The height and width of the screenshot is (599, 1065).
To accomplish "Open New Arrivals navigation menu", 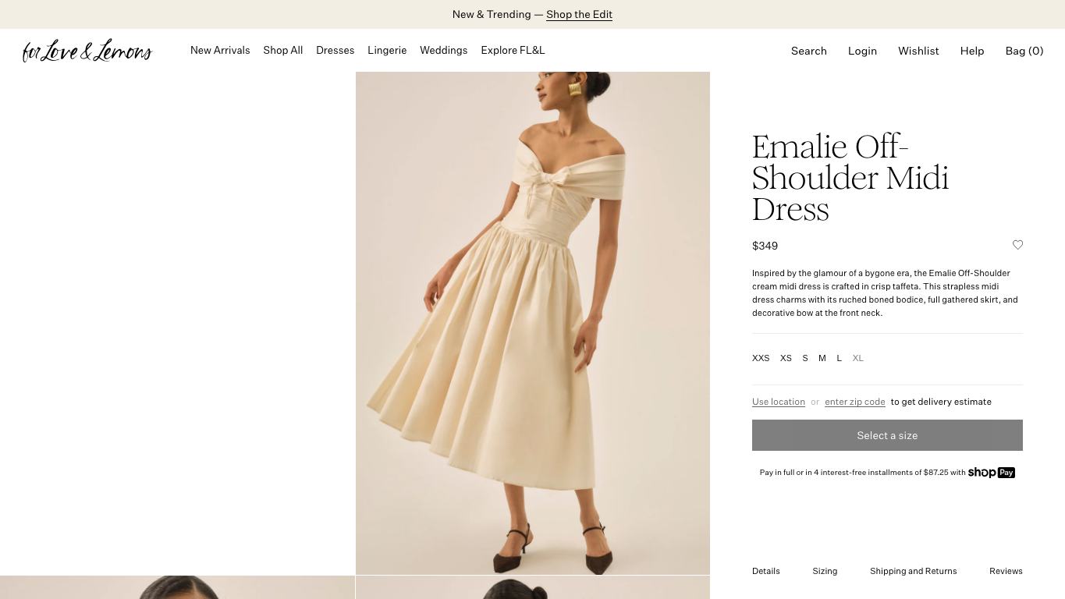I will 220,51.
